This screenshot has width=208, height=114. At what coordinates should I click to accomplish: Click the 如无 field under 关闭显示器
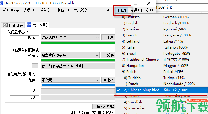24,38
